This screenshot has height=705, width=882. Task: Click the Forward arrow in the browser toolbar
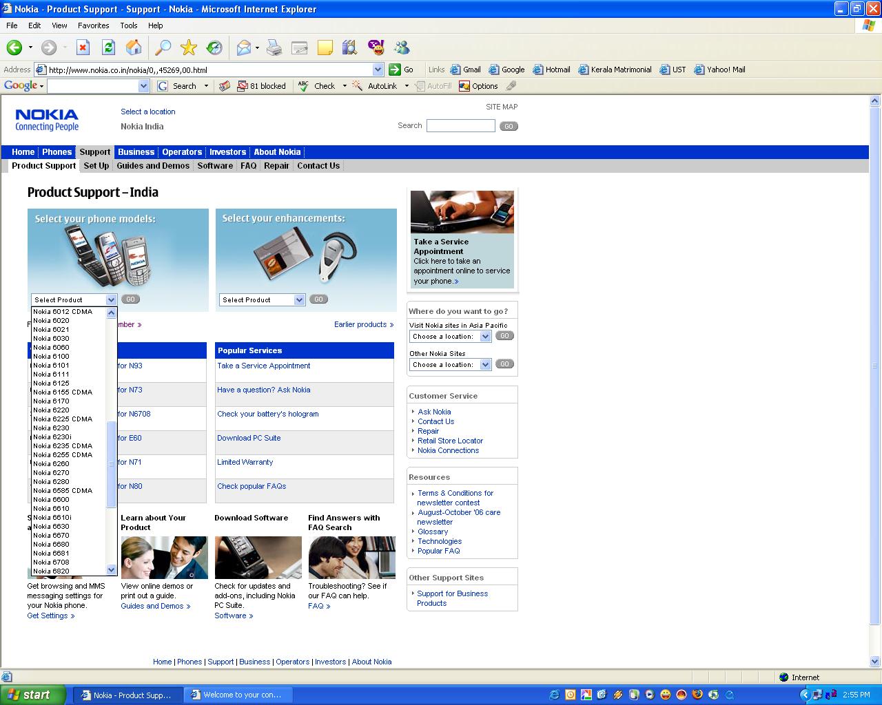[49, 48]
